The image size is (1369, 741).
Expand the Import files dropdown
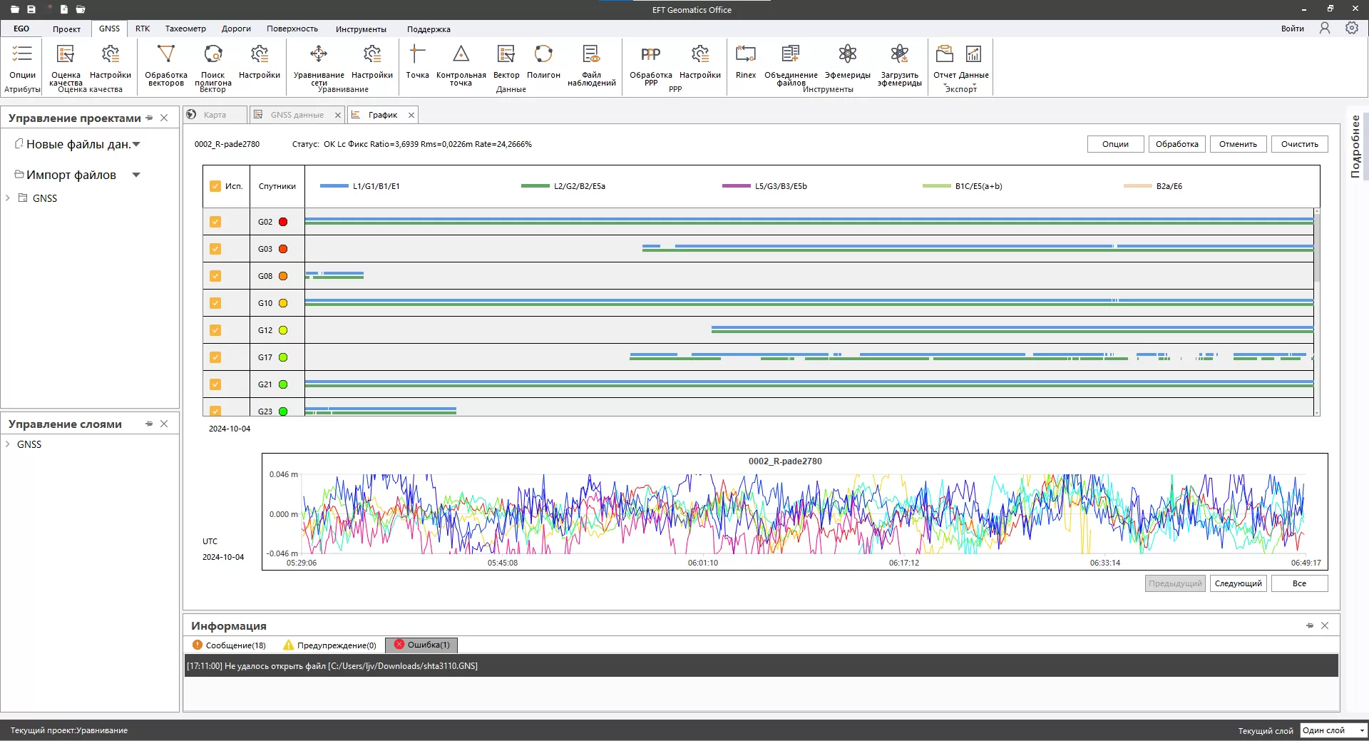coord(136,175)
